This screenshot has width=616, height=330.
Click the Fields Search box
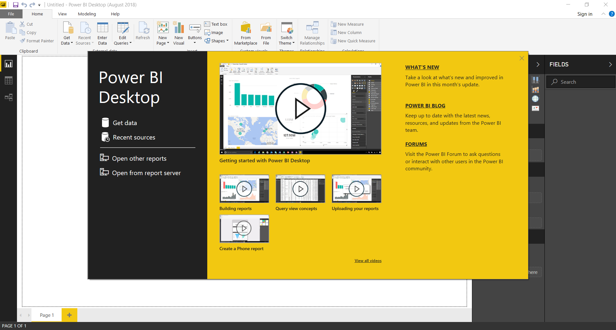581,82
